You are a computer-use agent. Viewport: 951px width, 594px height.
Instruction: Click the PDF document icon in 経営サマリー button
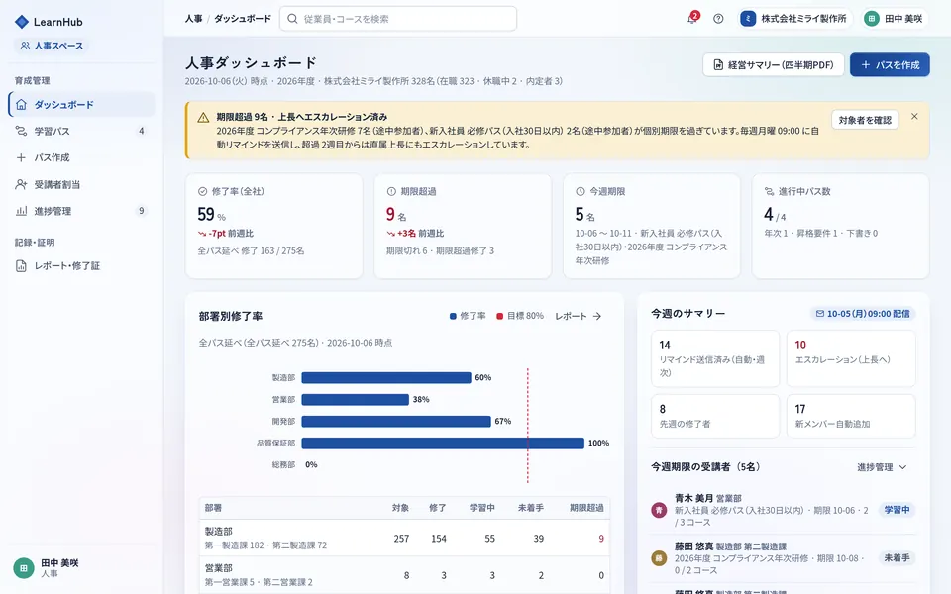pyautogui.click(x=718, y=65)
